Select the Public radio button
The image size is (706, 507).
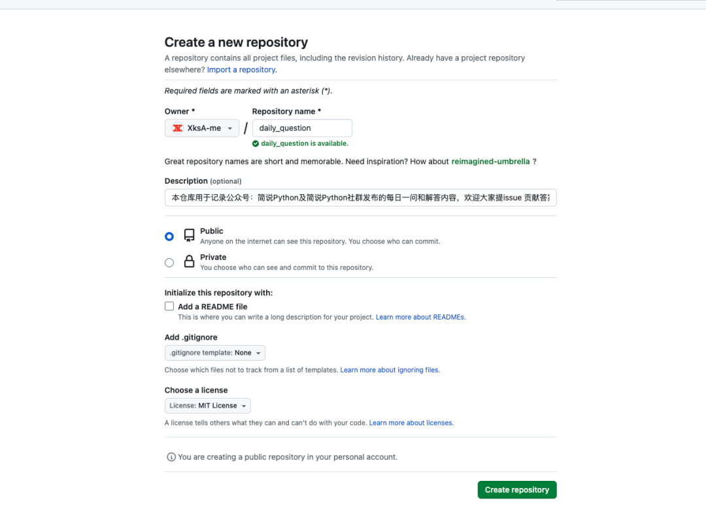click(x=169, y=236)
